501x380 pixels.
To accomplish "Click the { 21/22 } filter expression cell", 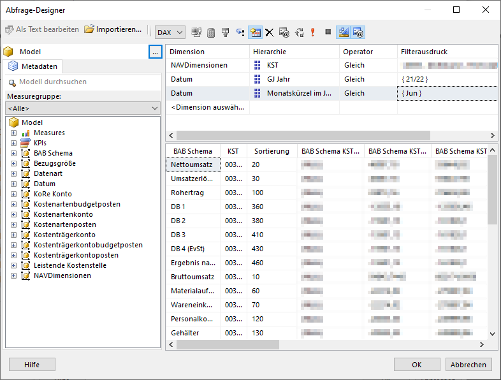I will tap(447, 79).
